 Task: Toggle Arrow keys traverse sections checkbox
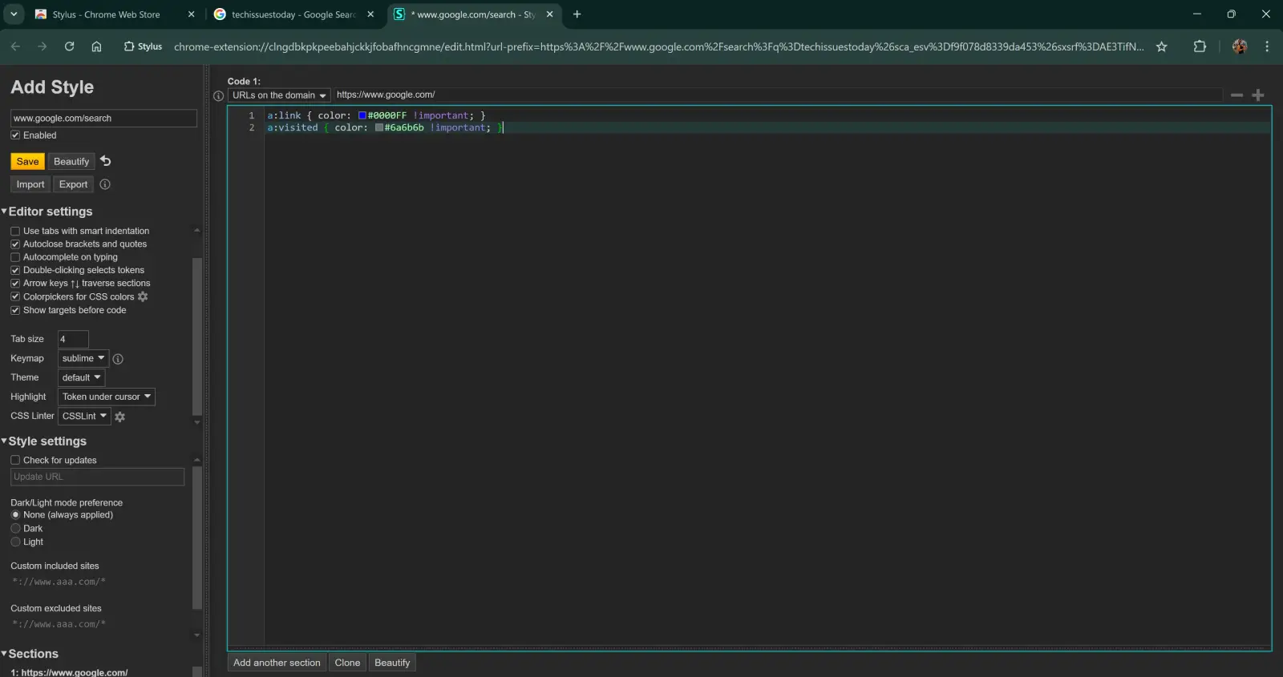15,284
